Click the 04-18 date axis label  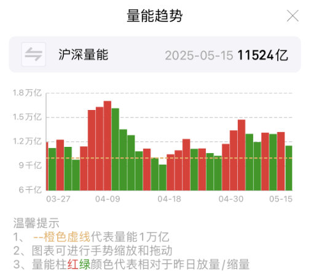[169, 199]
